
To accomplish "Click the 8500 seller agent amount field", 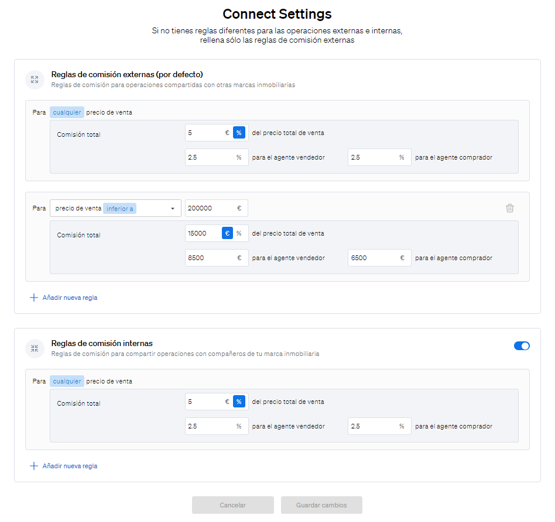I will click(217, 258).
